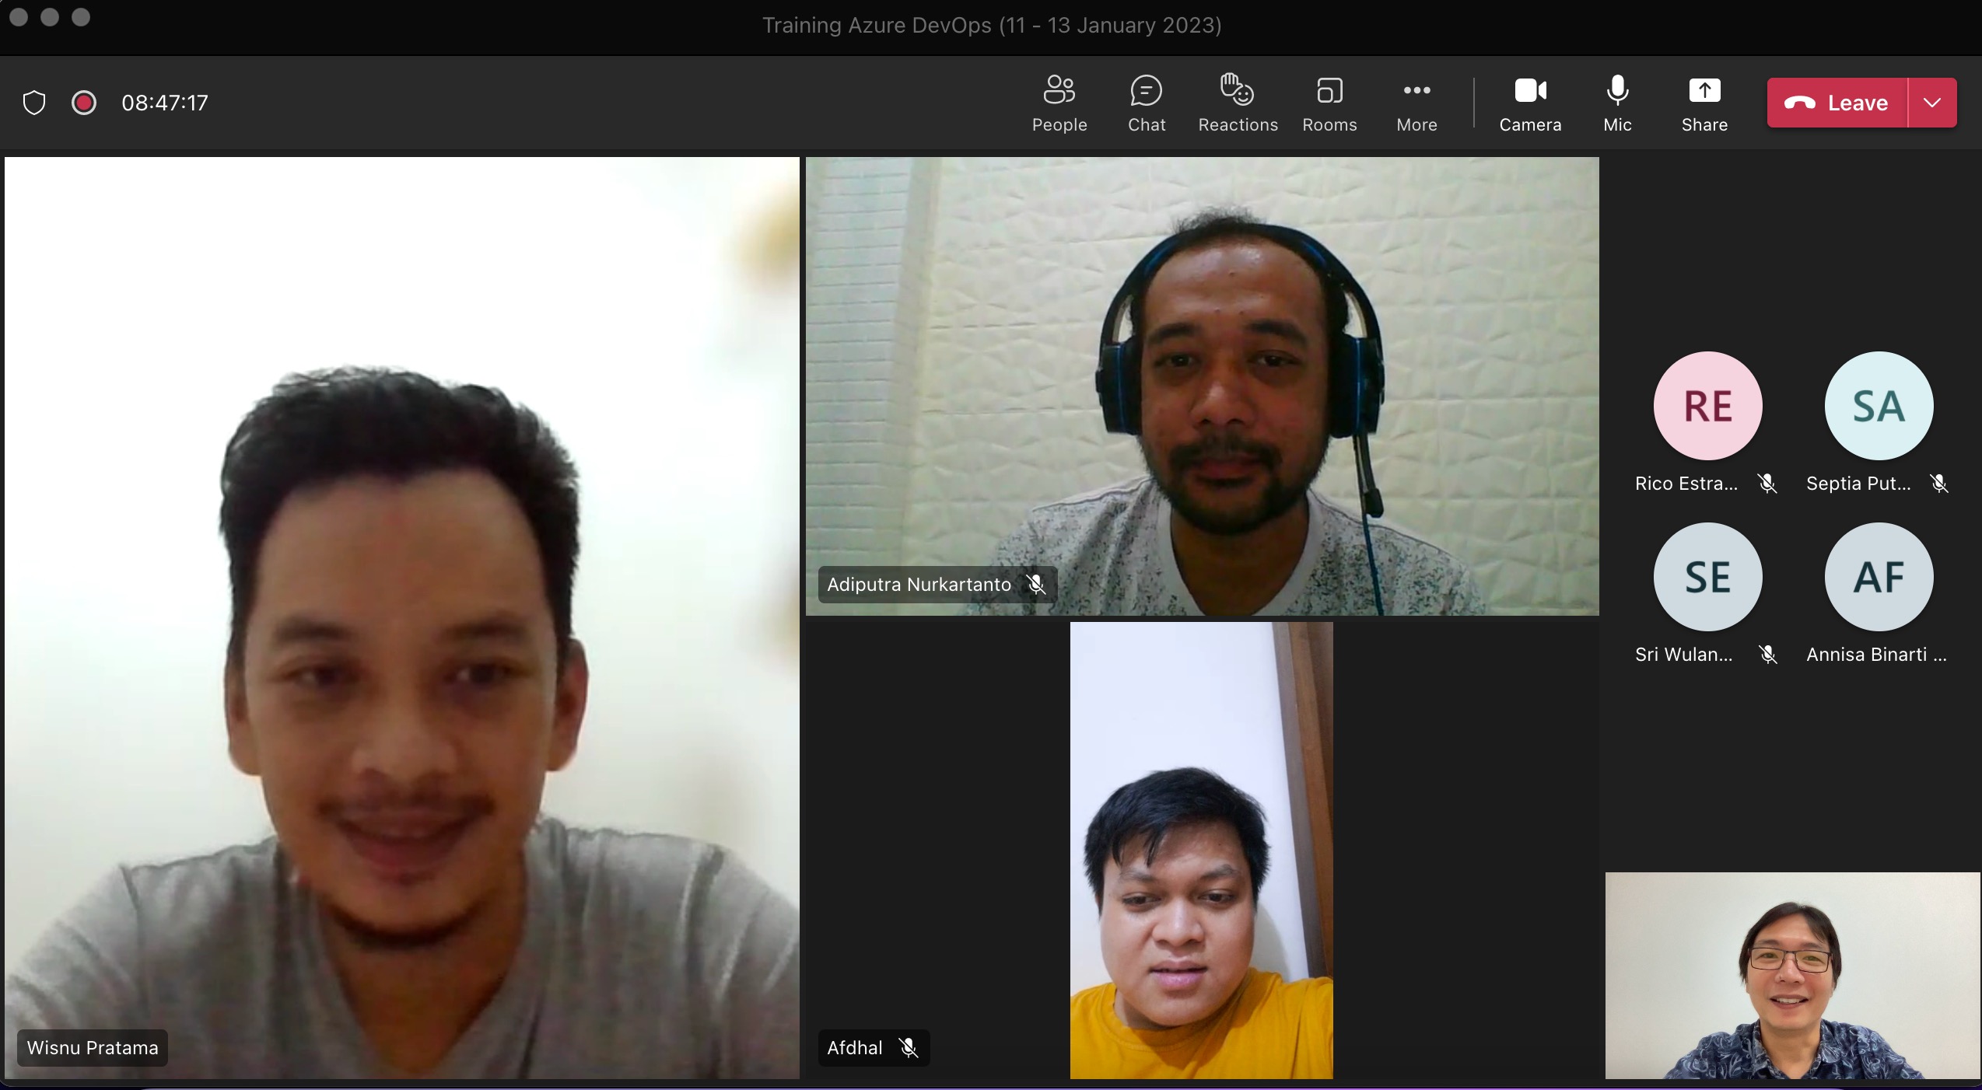Open the More actions menu
Screen dimensions: 1982x1090
coord(1416,103)
